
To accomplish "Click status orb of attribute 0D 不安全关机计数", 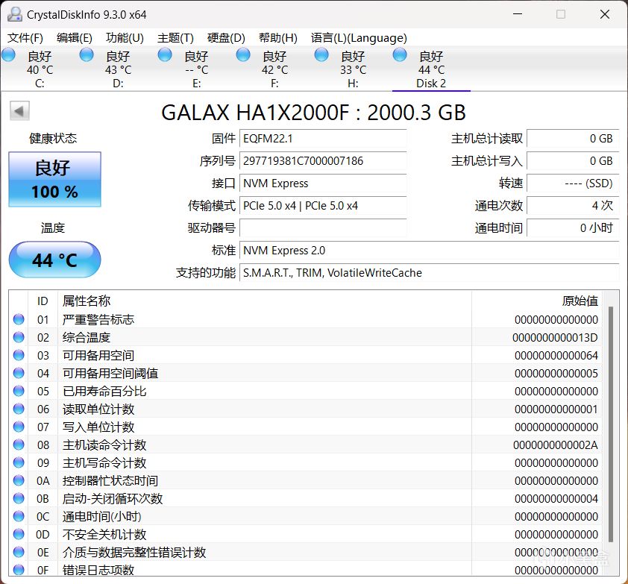I will pos(19,534).
